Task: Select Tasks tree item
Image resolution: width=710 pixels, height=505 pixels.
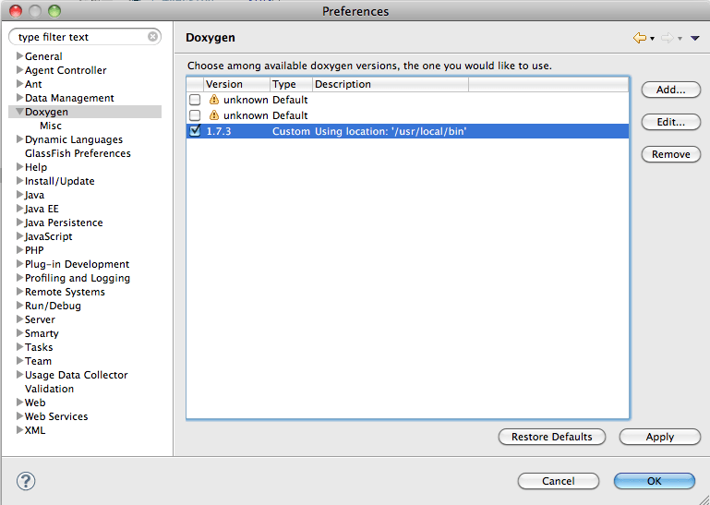Action: (39, 347)
